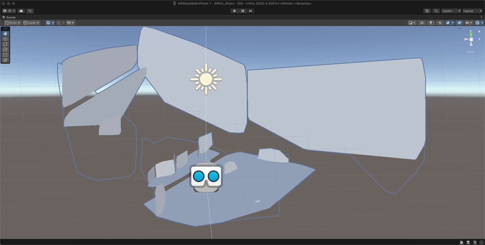
Task: Select the Scale tool
Action: pos(5,50)
